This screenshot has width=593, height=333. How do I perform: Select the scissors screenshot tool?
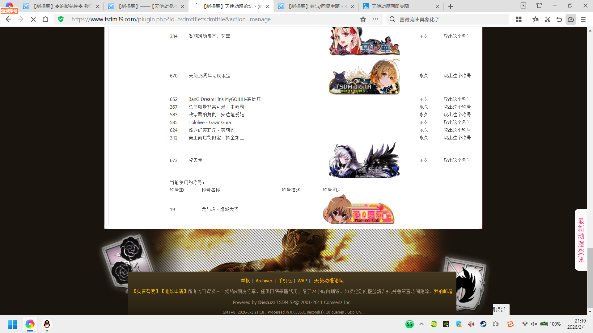click(548, 19)
